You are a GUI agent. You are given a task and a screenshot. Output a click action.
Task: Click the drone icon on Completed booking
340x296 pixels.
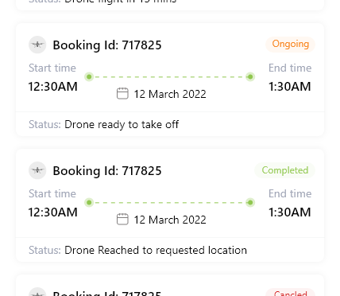[37, 170]
